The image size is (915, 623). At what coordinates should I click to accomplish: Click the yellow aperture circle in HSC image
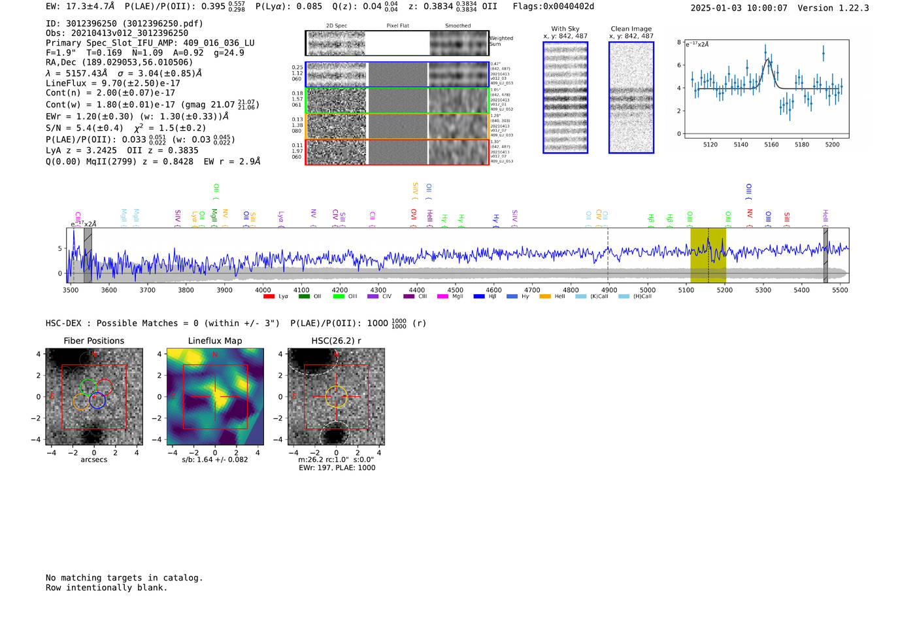pyautogui.click(x=336, y=397)
